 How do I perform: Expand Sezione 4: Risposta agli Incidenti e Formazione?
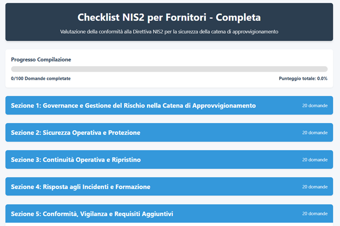click(80, 187)
